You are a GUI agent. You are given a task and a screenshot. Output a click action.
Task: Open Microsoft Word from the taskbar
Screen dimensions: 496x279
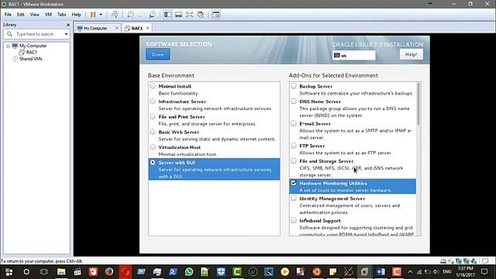pos(381,272)
